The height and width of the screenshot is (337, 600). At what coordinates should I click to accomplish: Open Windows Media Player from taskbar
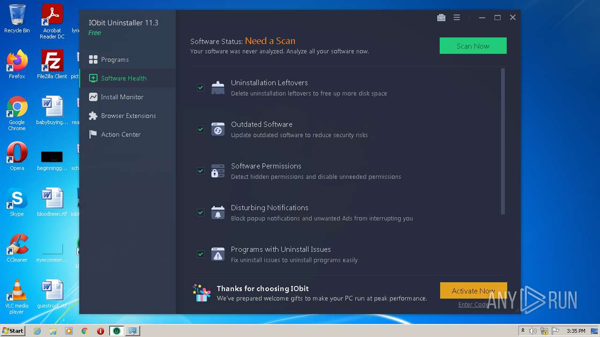(69, 331)
